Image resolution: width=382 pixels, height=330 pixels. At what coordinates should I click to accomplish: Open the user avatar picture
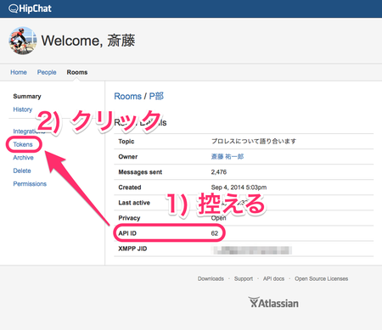coord(23,41)
